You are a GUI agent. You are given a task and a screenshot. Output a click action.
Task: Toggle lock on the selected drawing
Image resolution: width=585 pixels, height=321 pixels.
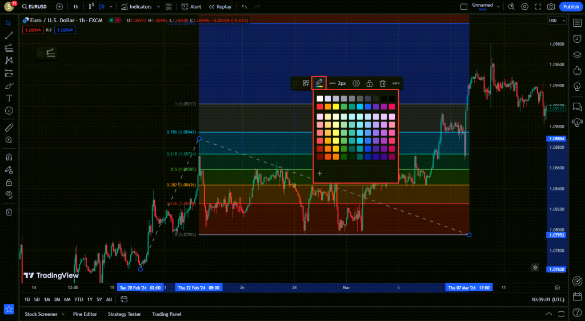[370, 83]
